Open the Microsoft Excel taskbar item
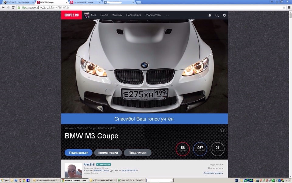Viewport: 292px width, 183px height. point(131,180)
